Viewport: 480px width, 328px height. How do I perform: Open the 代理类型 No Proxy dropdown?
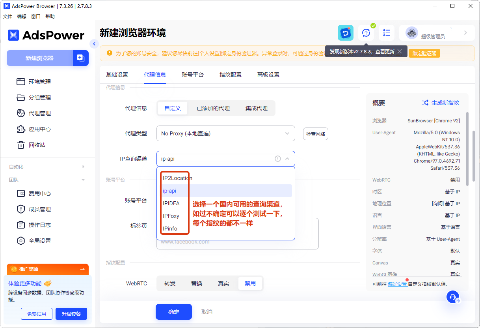(x=226, y=133)
